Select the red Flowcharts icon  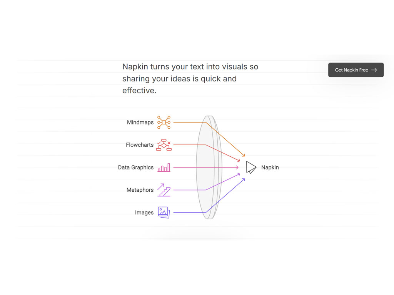pos(164,145)
